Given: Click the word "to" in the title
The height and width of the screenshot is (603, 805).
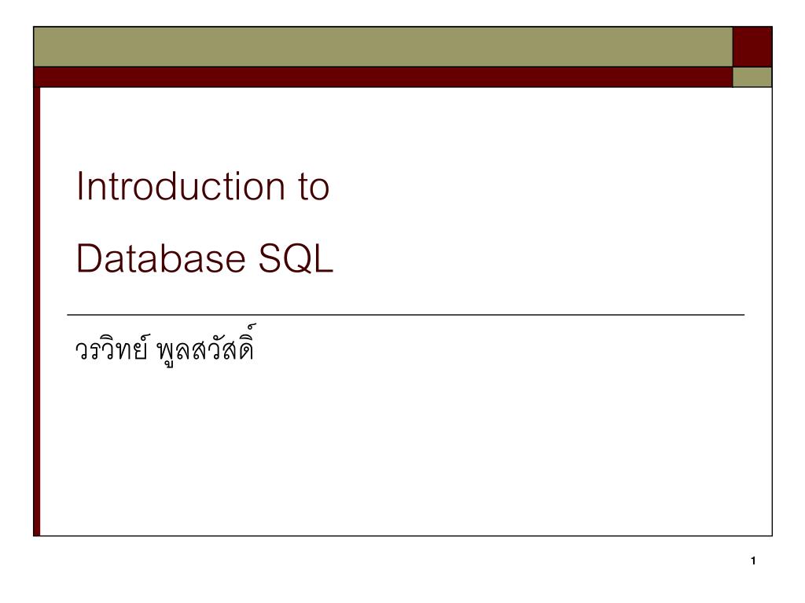Looking at the screenshot, I should [314, 187].
